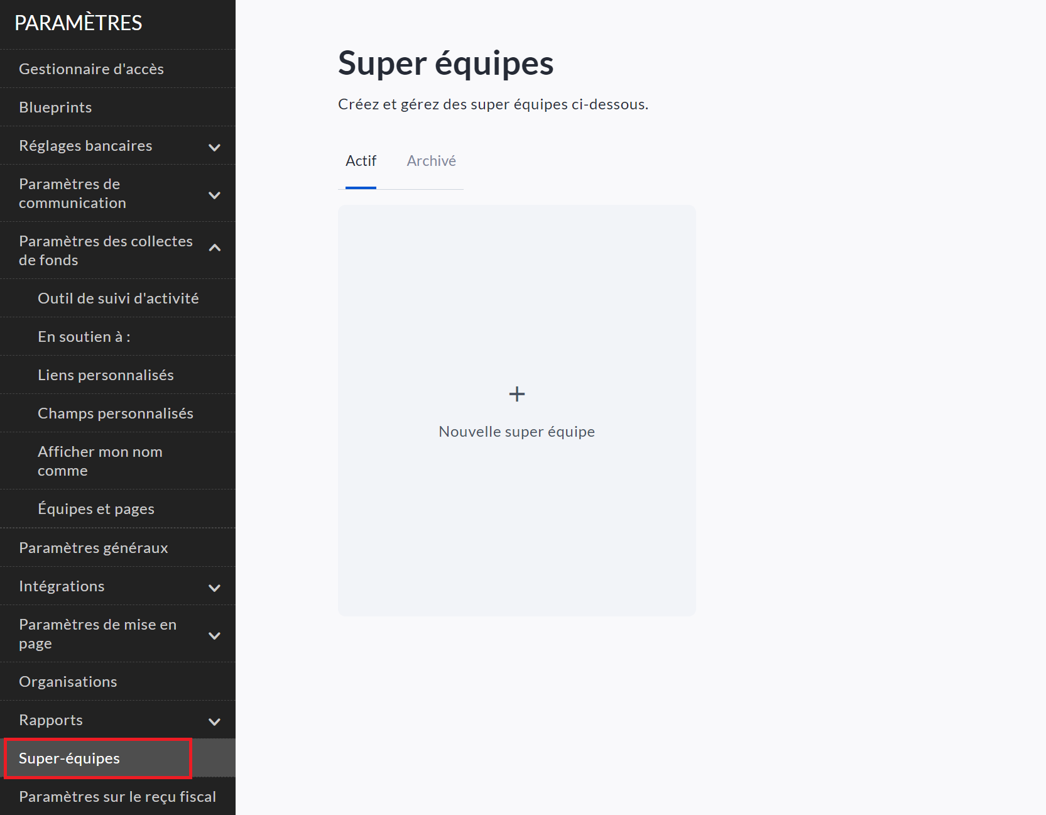This screenshot has width=1046, height=815.
Task: Open the En soutien à : item
Action: (x=84, y=337)
